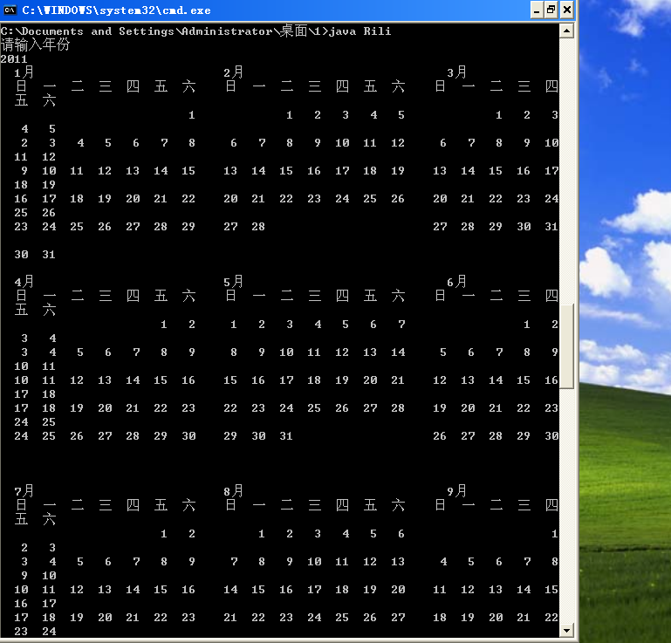Click the '四' weekday header under 8月
Image resolution: width=671 pixels, height=643 pixels.
[342, 505]
